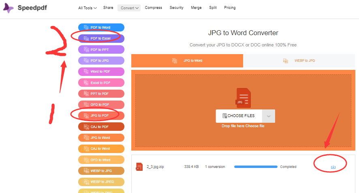Click the completed conversion progress bar
Screen dimensions: 359x193
256,167
